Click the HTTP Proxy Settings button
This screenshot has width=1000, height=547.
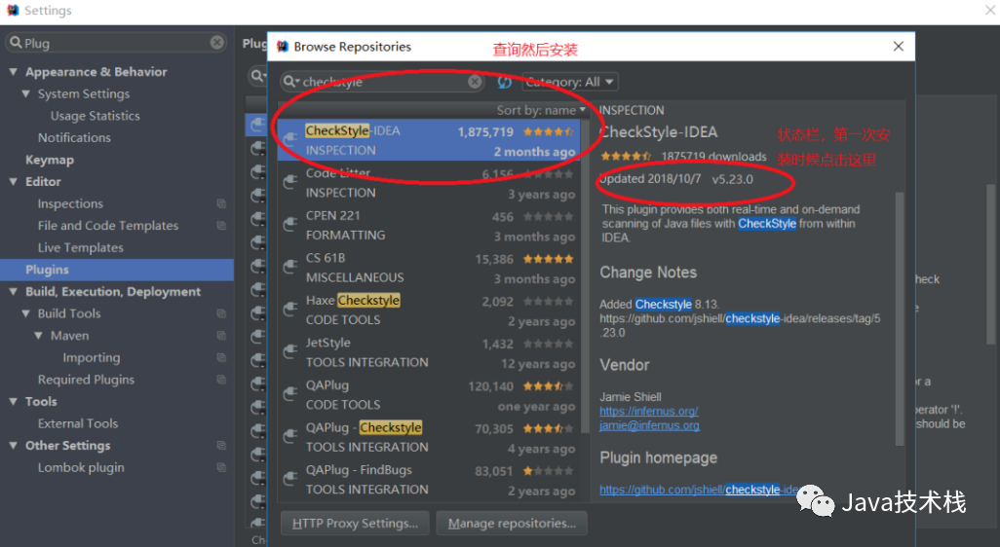(355, 524)
